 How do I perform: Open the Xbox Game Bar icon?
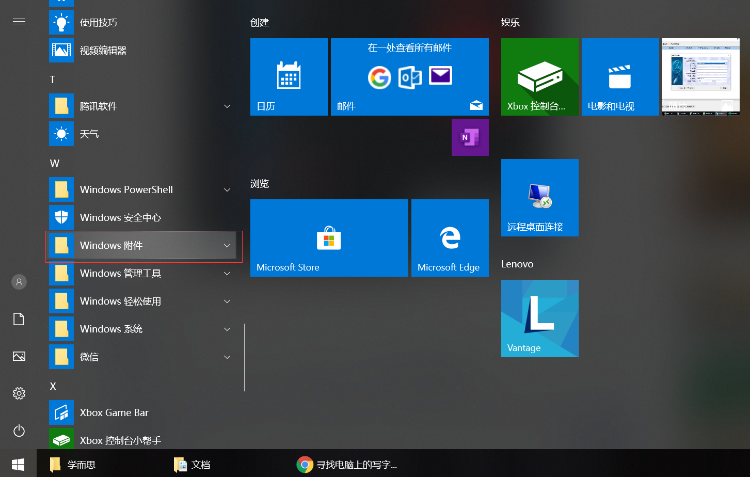[x=61, y=412]
